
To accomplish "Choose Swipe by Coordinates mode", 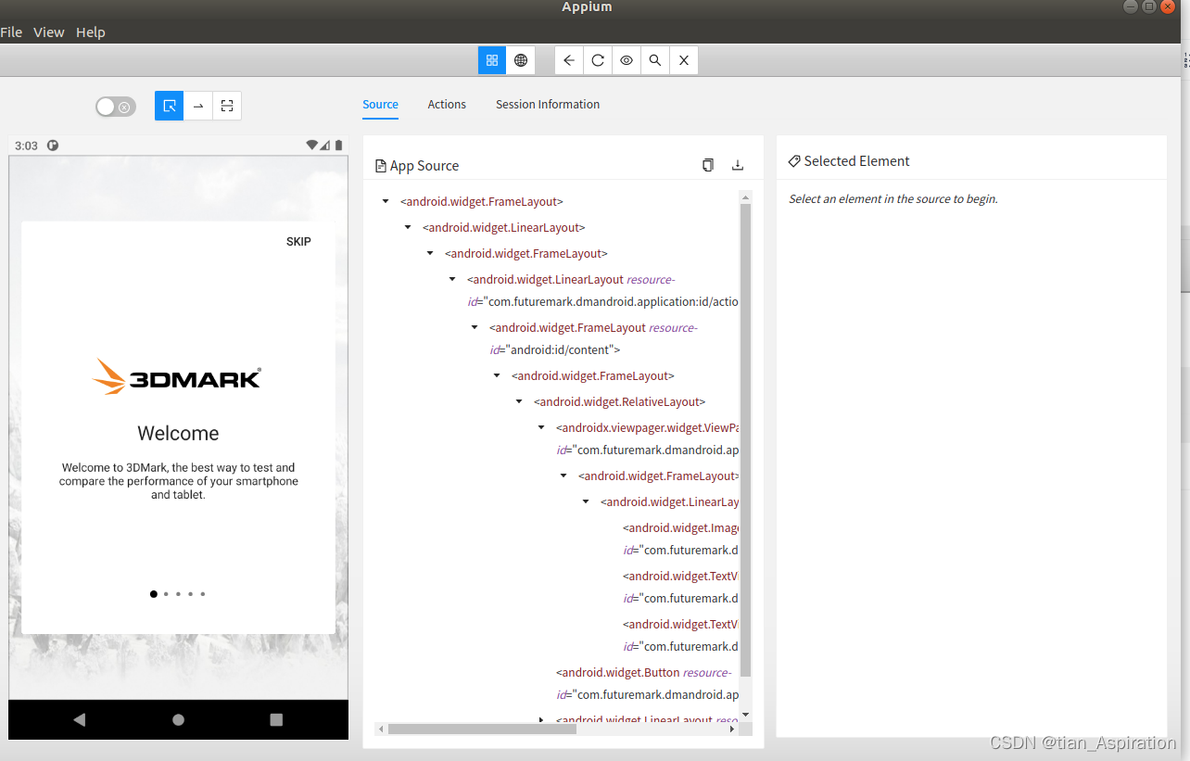I will (198, 106).
